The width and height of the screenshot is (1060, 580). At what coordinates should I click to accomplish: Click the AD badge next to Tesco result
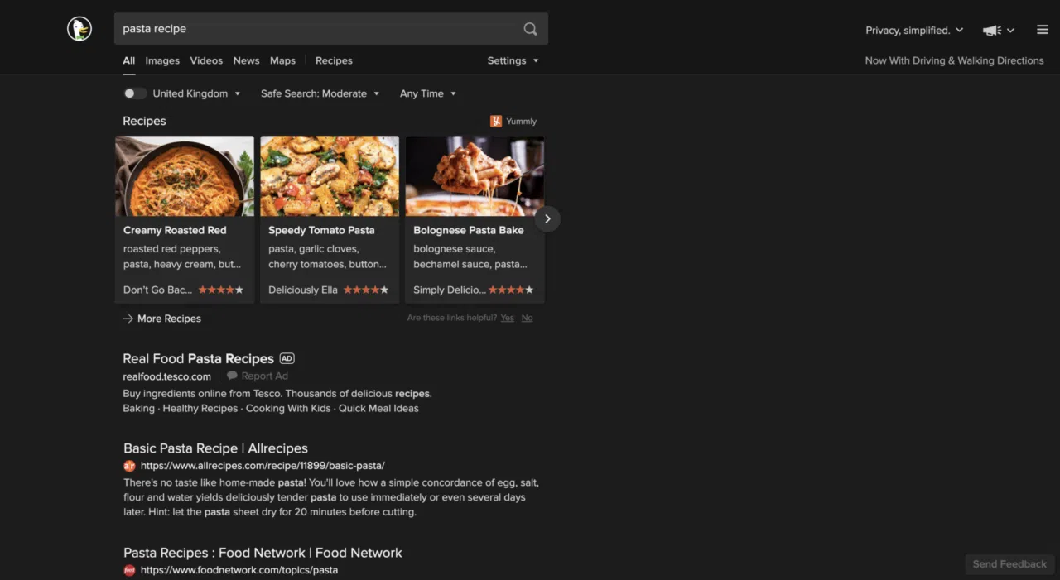pos(287,358)
